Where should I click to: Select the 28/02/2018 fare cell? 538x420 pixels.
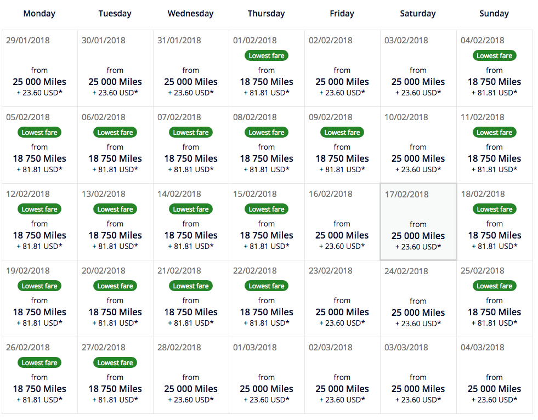191,376
